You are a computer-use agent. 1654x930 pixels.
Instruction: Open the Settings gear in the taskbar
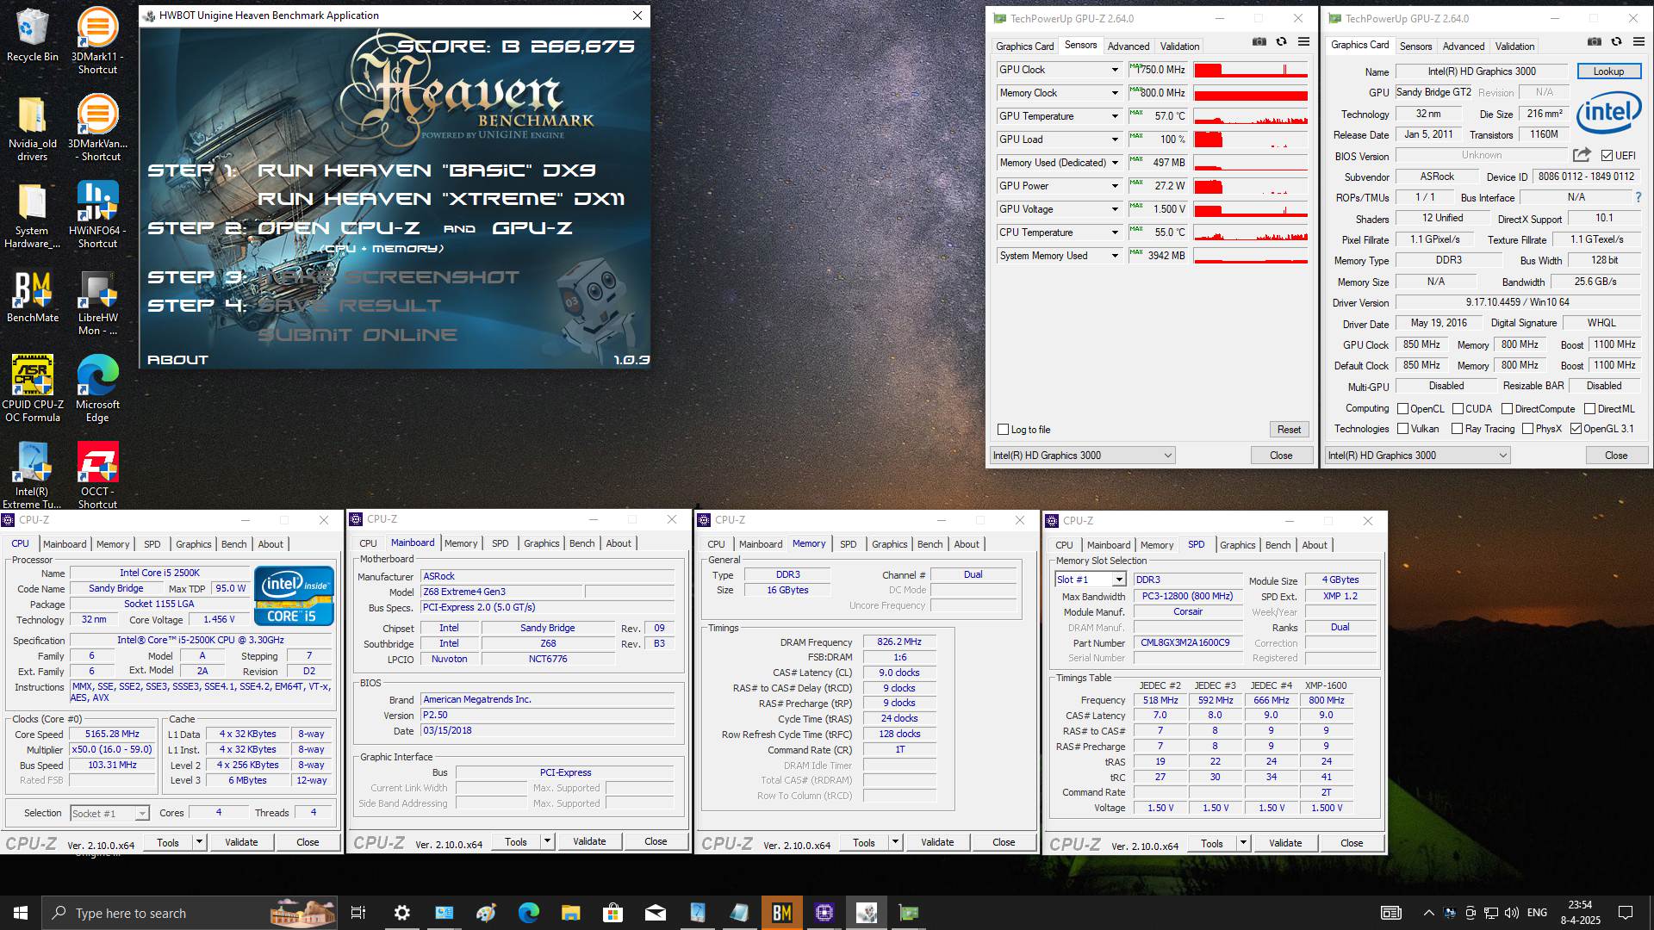(401, 913)
